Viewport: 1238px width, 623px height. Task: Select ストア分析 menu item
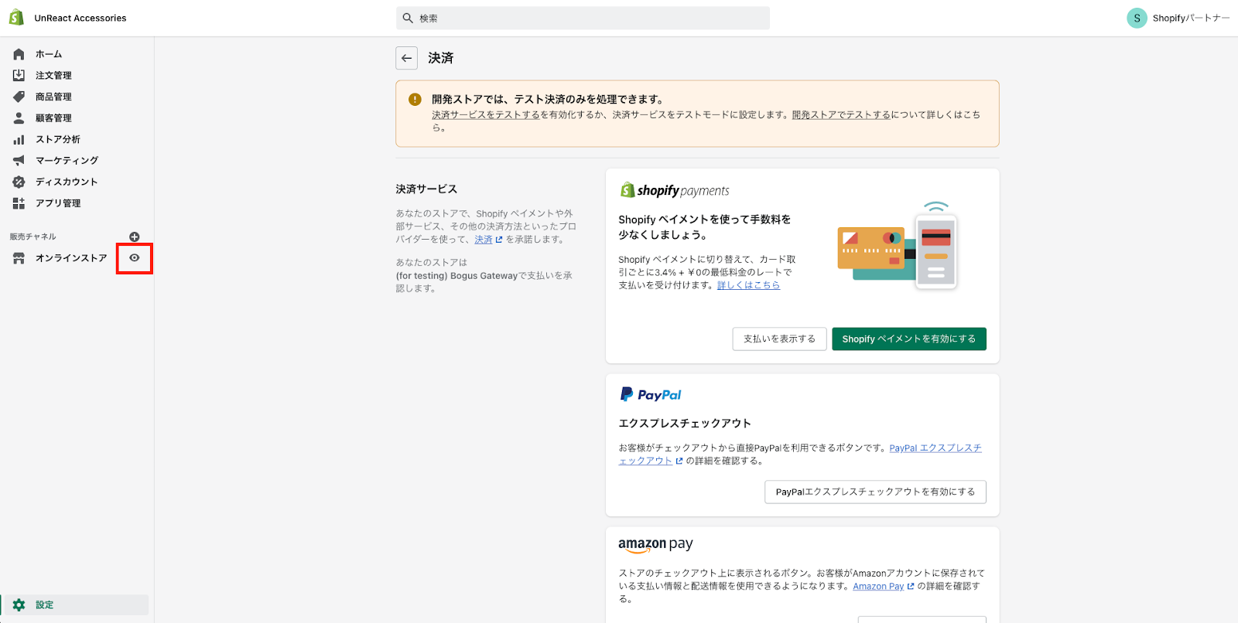pyautogui.click(x=58, y=139)
